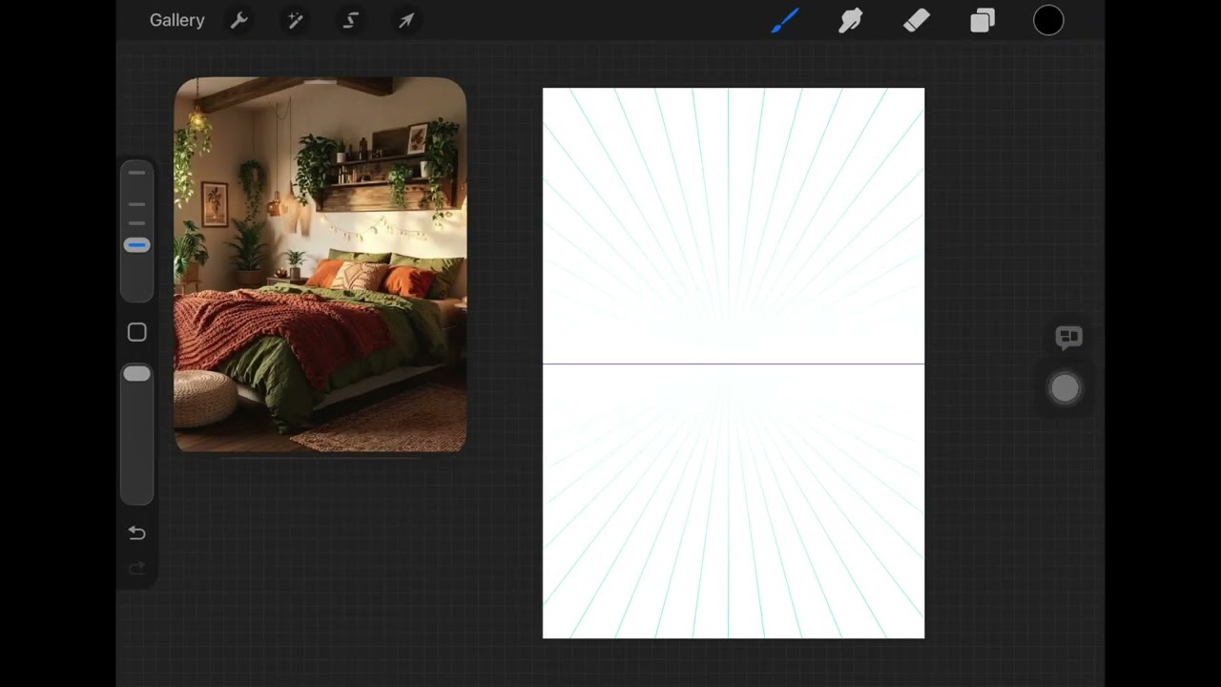
Task: Select the Brush tool
Action: [x=785, y=20]
